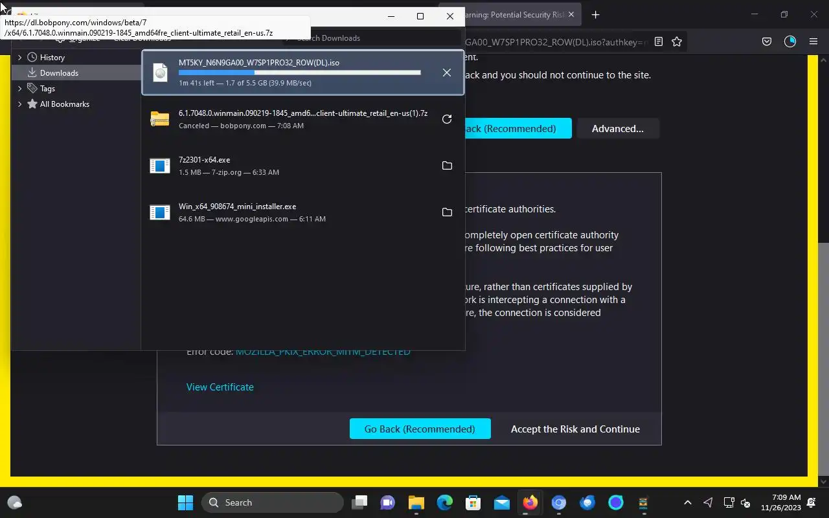
Task: Retry the canceled 6.1.7048.0 winmain download
Action: pyautogui.click(x=447, y=119)
